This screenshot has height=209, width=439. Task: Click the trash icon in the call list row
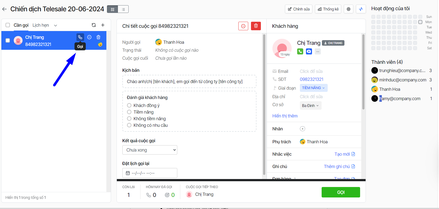tap(98, 37)
